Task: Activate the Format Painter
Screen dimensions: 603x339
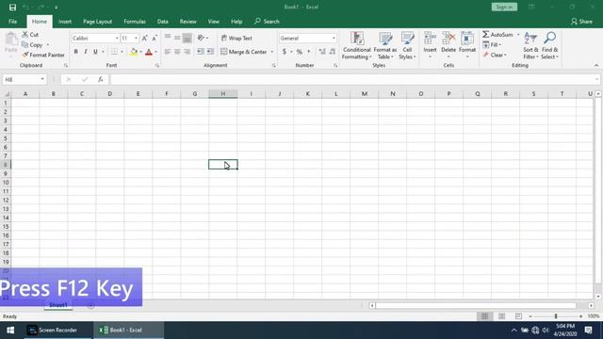Action: pyautogui.click(x=43, y=55)
